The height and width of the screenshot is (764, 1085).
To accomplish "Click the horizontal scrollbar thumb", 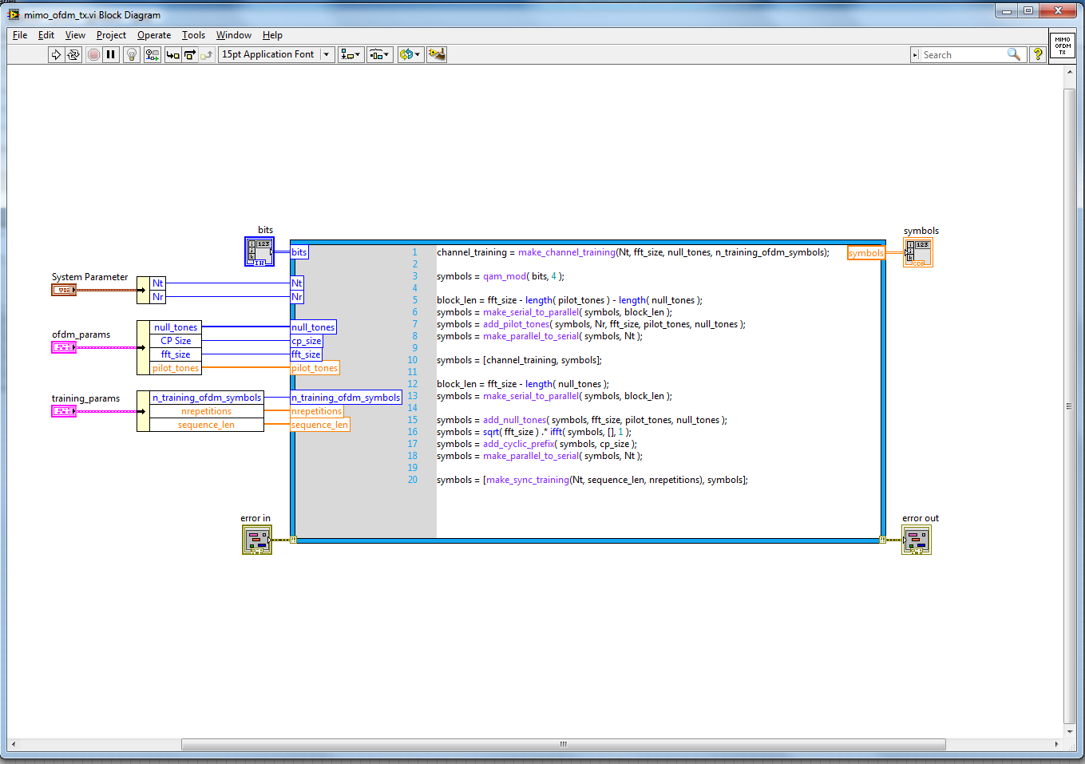I will (564, 744).
